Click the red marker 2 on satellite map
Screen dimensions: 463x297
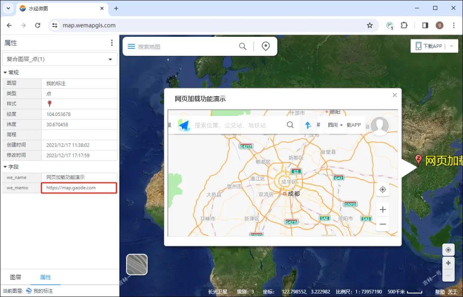coord(418,160)
